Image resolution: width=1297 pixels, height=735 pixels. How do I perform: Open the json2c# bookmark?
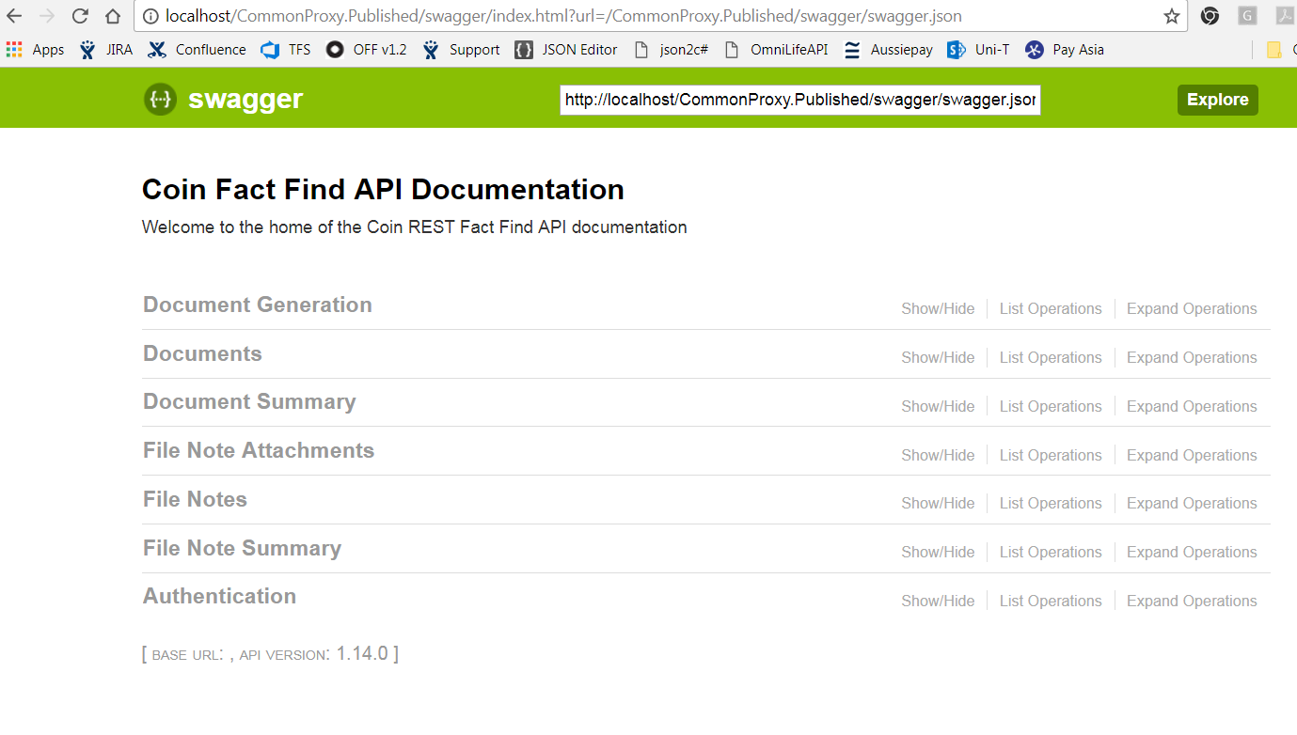pos(671,50)
